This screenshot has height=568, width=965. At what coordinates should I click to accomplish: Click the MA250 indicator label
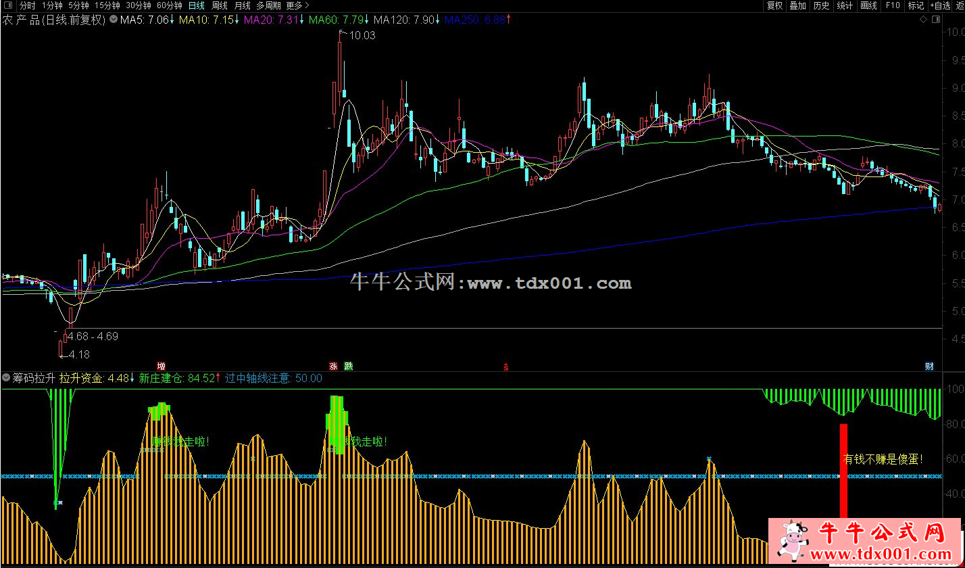(x=478, y=20)
